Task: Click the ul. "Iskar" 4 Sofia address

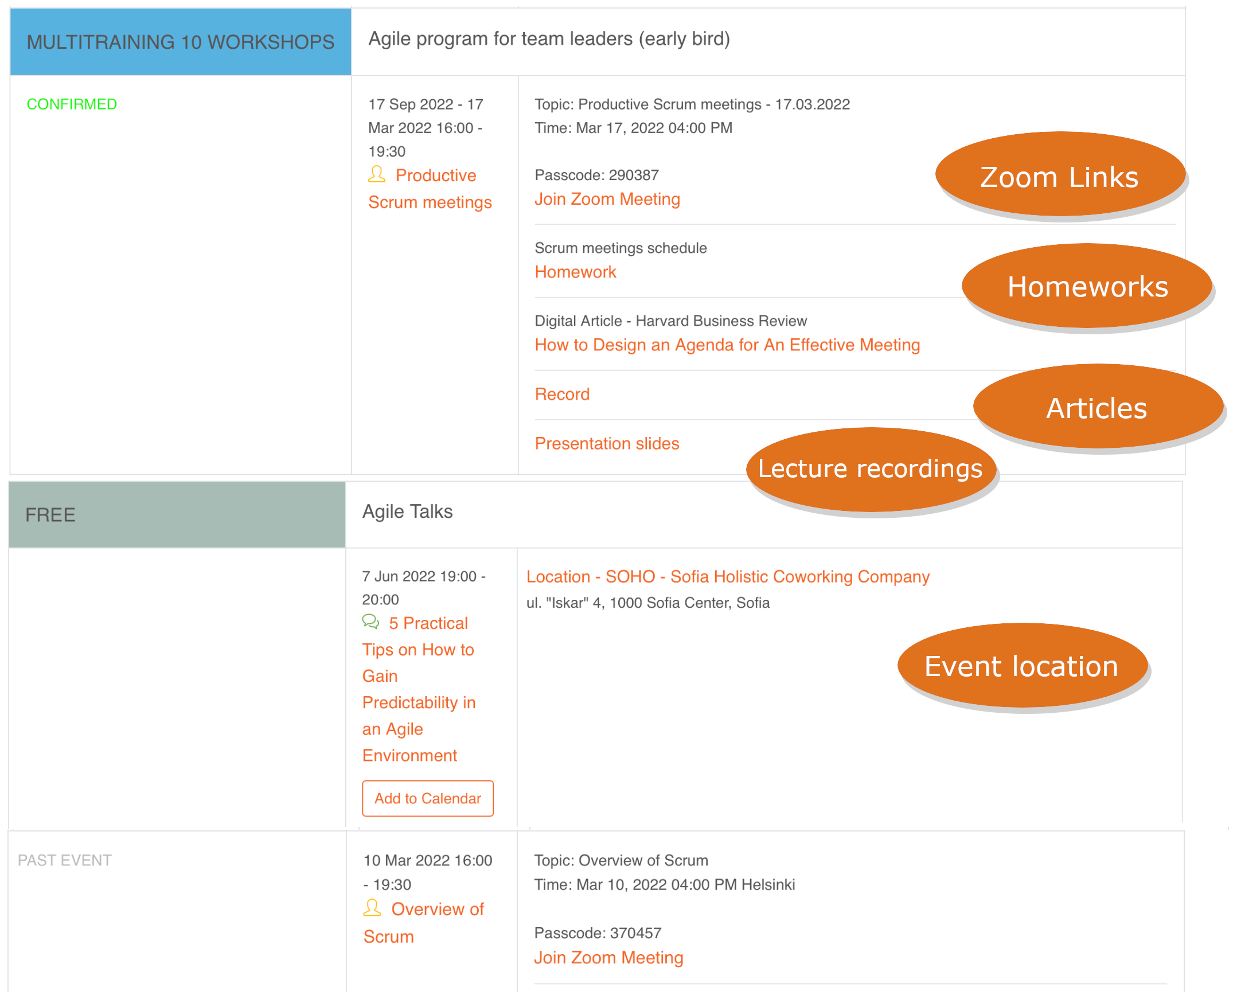Action: pyautogui.click(x=648, y=603)
